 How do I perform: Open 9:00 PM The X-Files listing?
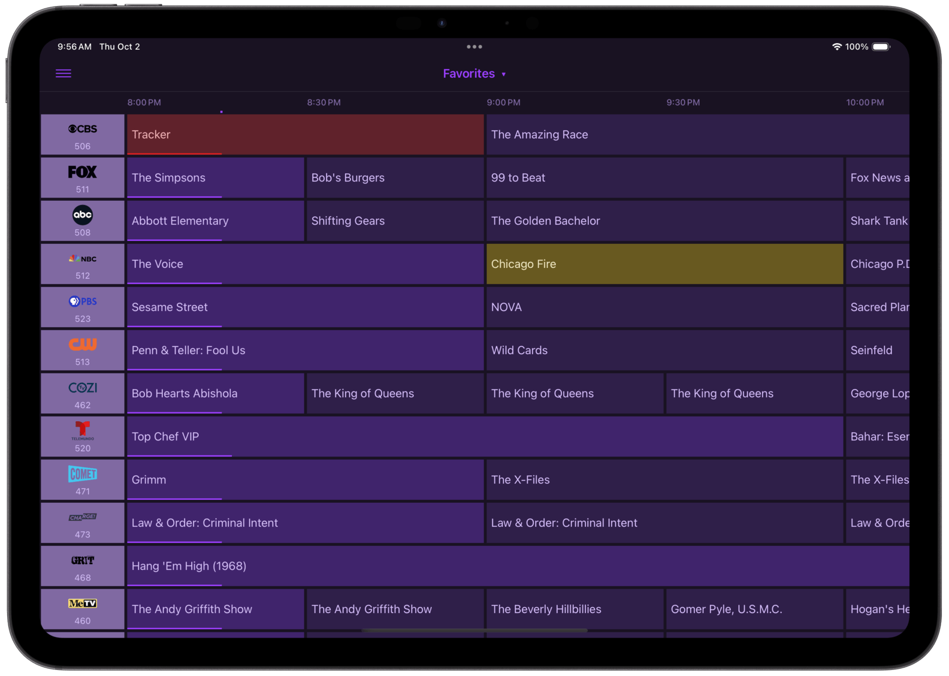pos(664,480)
